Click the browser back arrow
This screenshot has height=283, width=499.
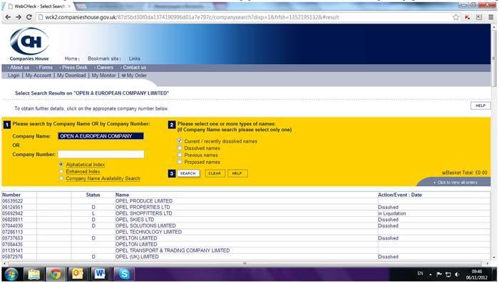click(8, 17)
